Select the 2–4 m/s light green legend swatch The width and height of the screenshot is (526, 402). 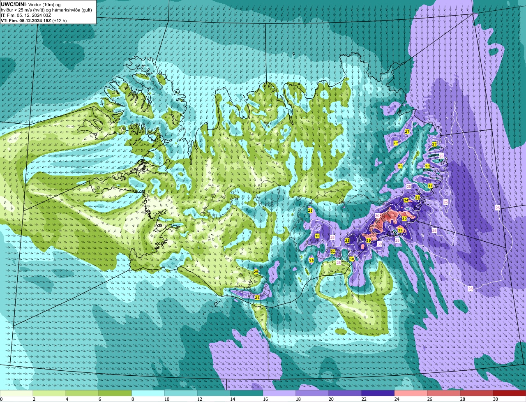click(49, 393)
